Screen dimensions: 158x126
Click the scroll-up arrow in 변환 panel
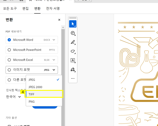coord(63,27)
